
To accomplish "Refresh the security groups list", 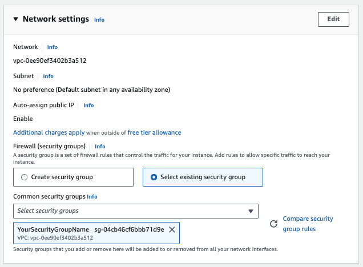I will [273, 224].
